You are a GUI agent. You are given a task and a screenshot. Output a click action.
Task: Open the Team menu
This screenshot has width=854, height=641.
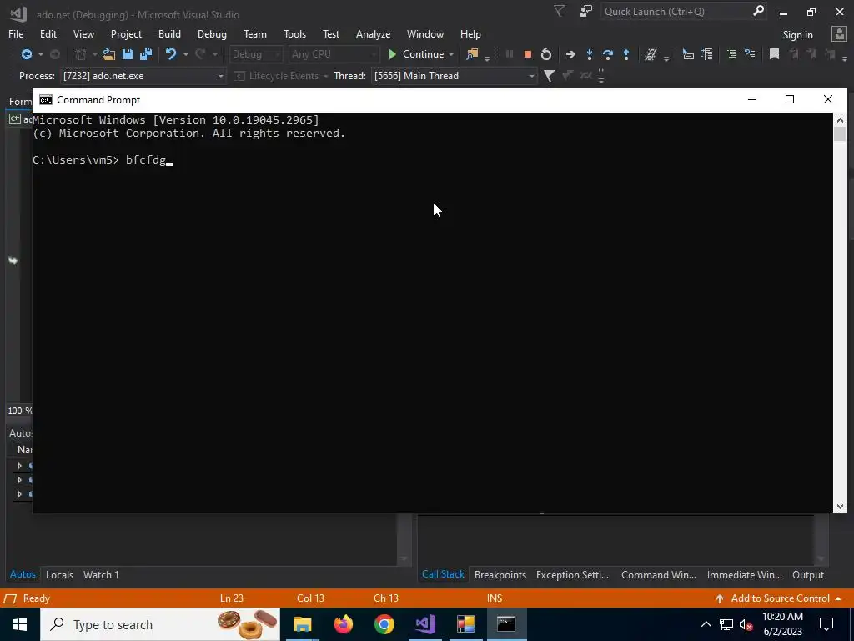click(x=255, y=33)
